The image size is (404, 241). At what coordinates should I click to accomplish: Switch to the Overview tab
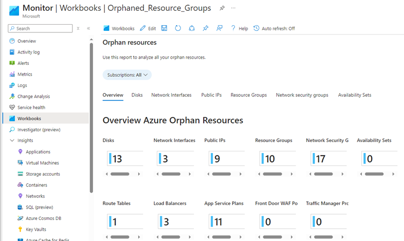pos(113,95)
